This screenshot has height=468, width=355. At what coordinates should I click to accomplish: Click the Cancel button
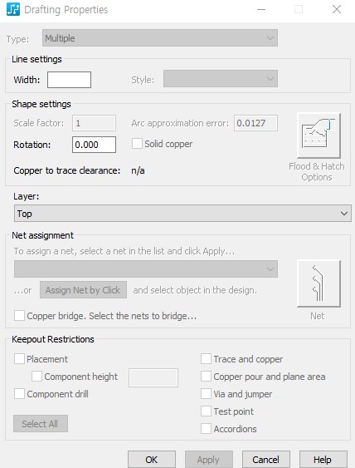coord(266,460)
